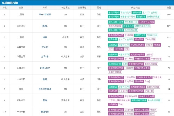
Task: Click the 门窗异响 tag
Action: coord(129,68)
